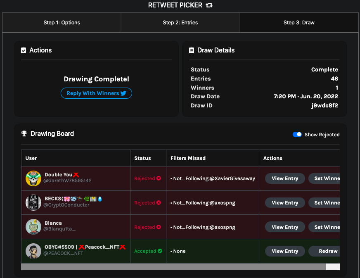
Task: Click the table horizontal scrollbar
Action: click(x=173, y=267)
